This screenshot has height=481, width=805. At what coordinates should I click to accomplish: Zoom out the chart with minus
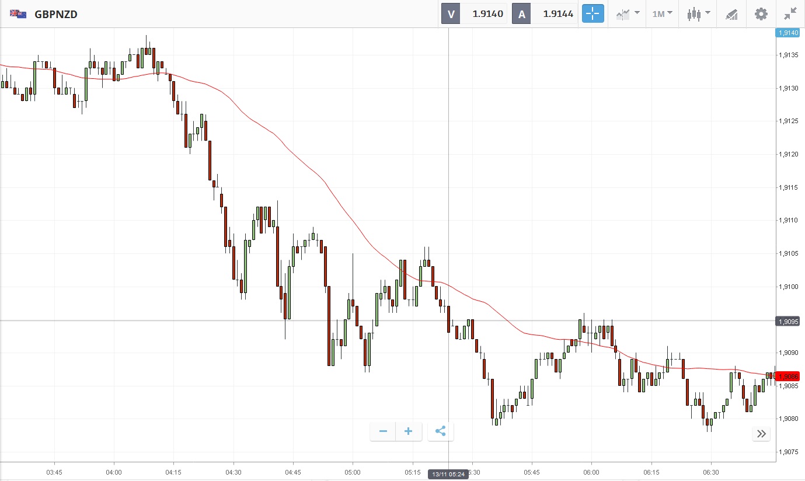tap(383, 431)
